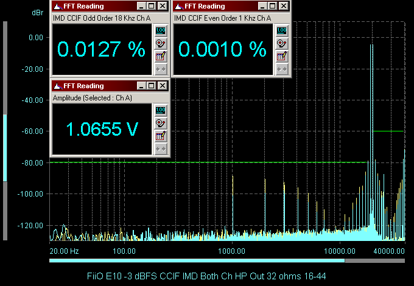Maximize the IMD CCIF Even Order reading window
Screen dimensions: 414x286
tap(272, 6)
